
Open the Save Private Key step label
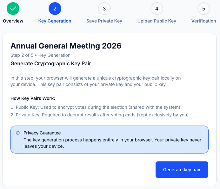click(x=104, y=21)
